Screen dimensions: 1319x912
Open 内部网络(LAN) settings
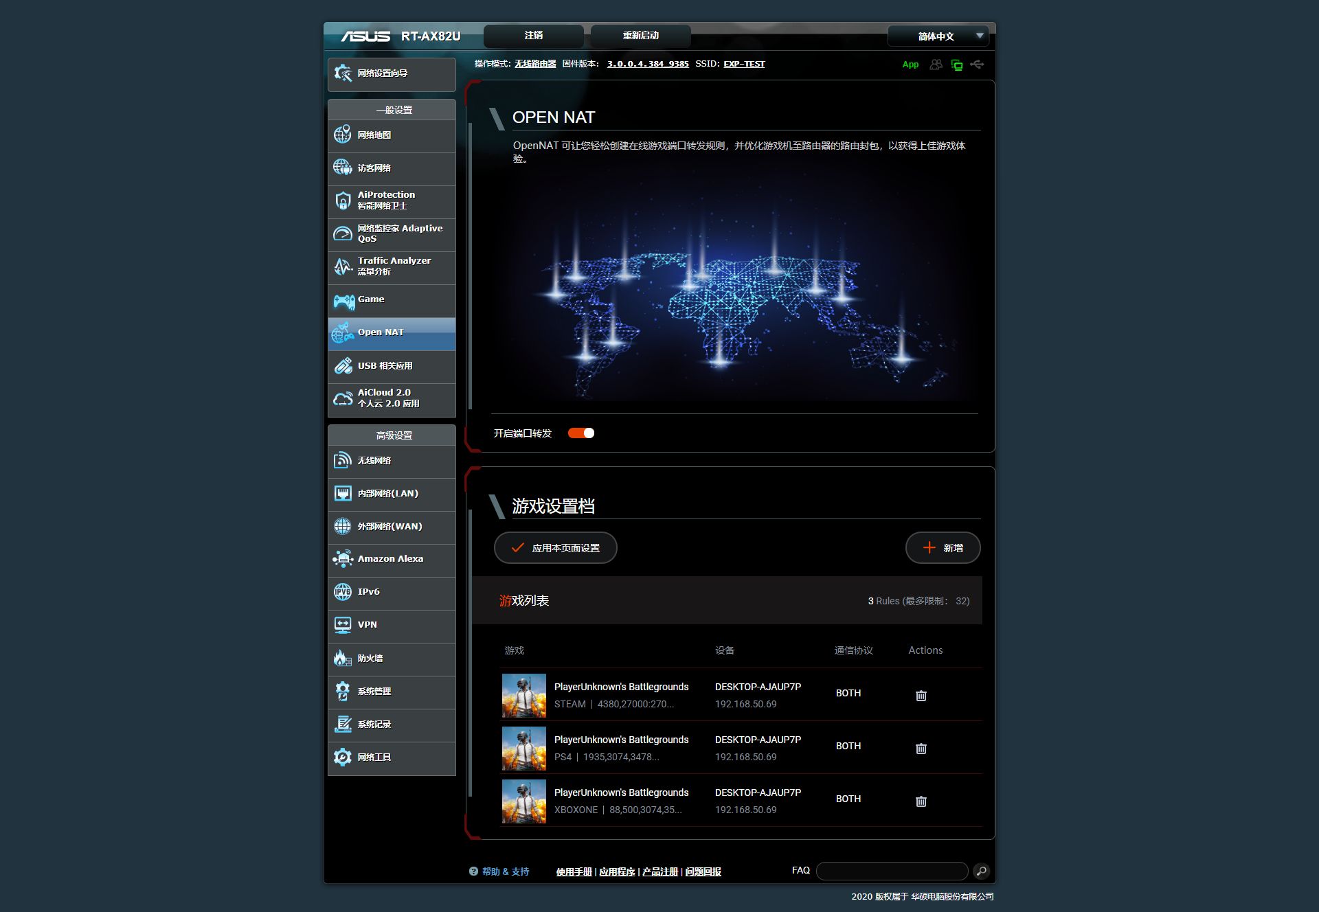tap(392, 494)
